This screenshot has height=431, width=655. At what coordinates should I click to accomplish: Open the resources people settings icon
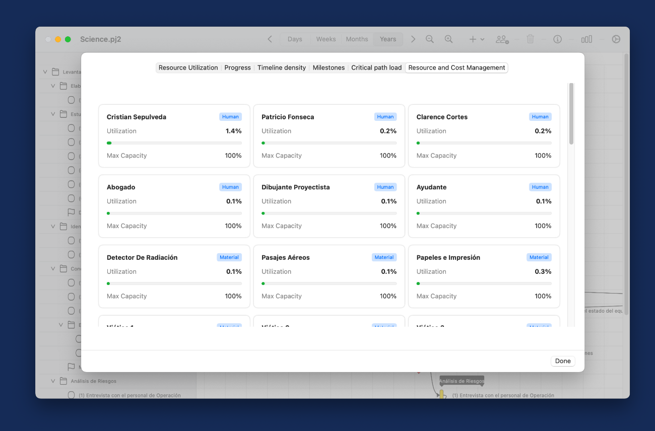tap(502, 39)
